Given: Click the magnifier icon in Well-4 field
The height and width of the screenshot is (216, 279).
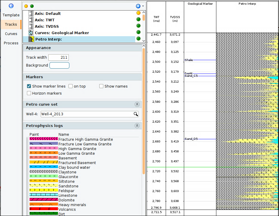Looking at the screenshot, I should (136, 114).
